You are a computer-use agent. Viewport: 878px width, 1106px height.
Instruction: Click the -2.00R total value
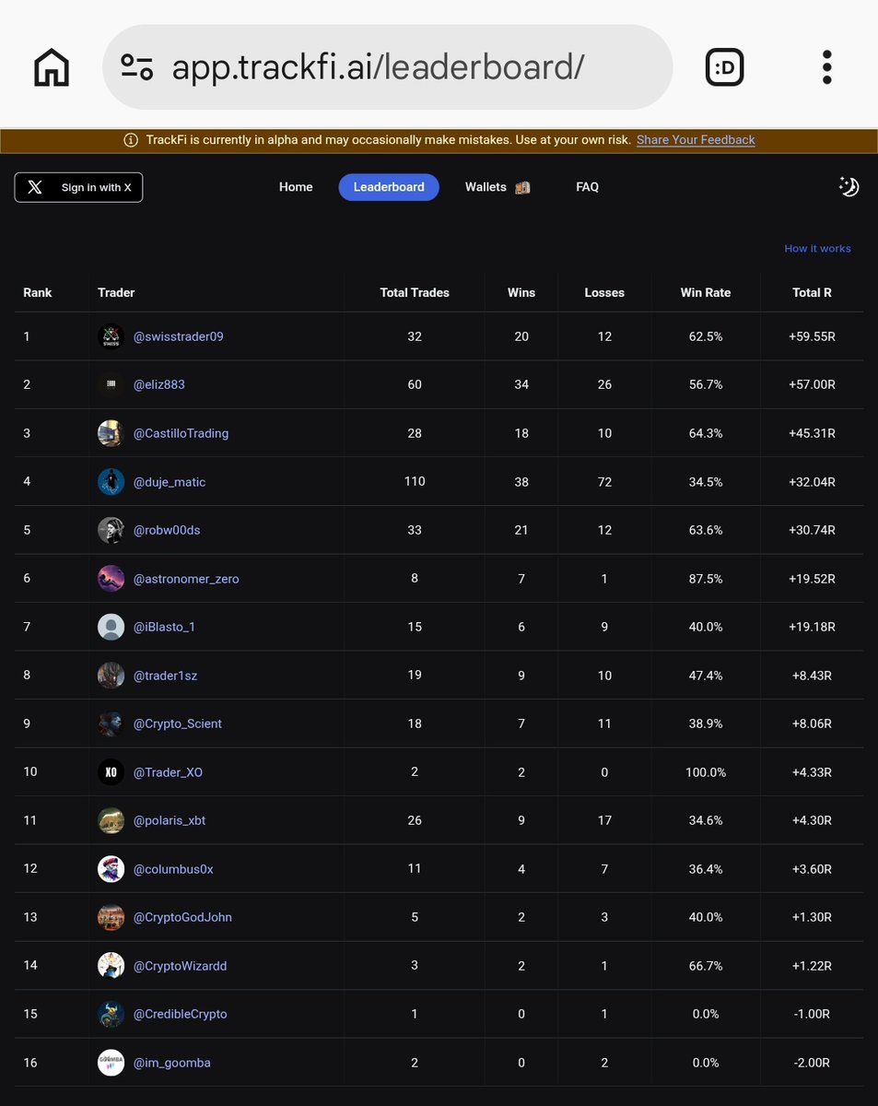[812, 1063]
